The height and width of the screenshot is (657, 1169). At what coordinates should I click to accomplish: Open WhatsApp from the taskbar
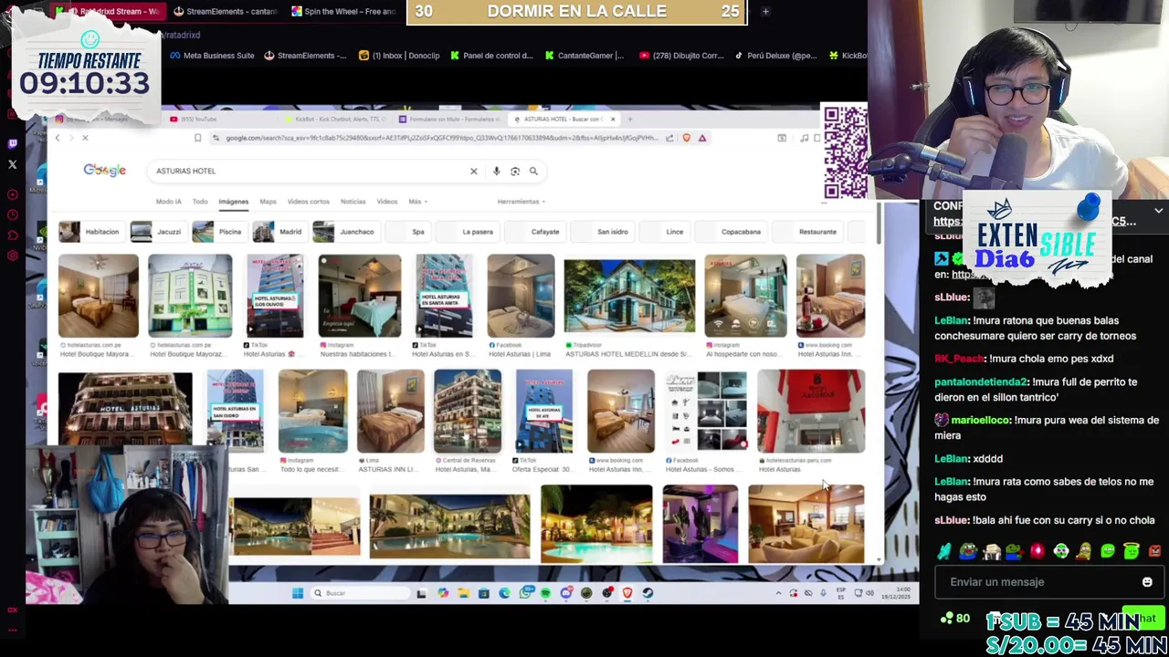(525, 593)
